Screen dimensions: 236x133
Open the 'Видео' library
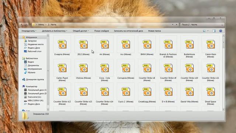point(31,62)
